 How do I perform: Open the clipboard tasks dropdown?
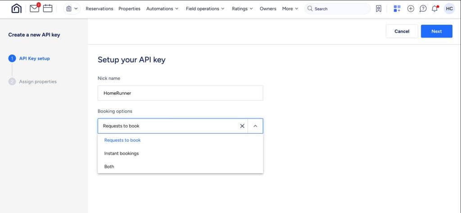click(x=72, y=9)
